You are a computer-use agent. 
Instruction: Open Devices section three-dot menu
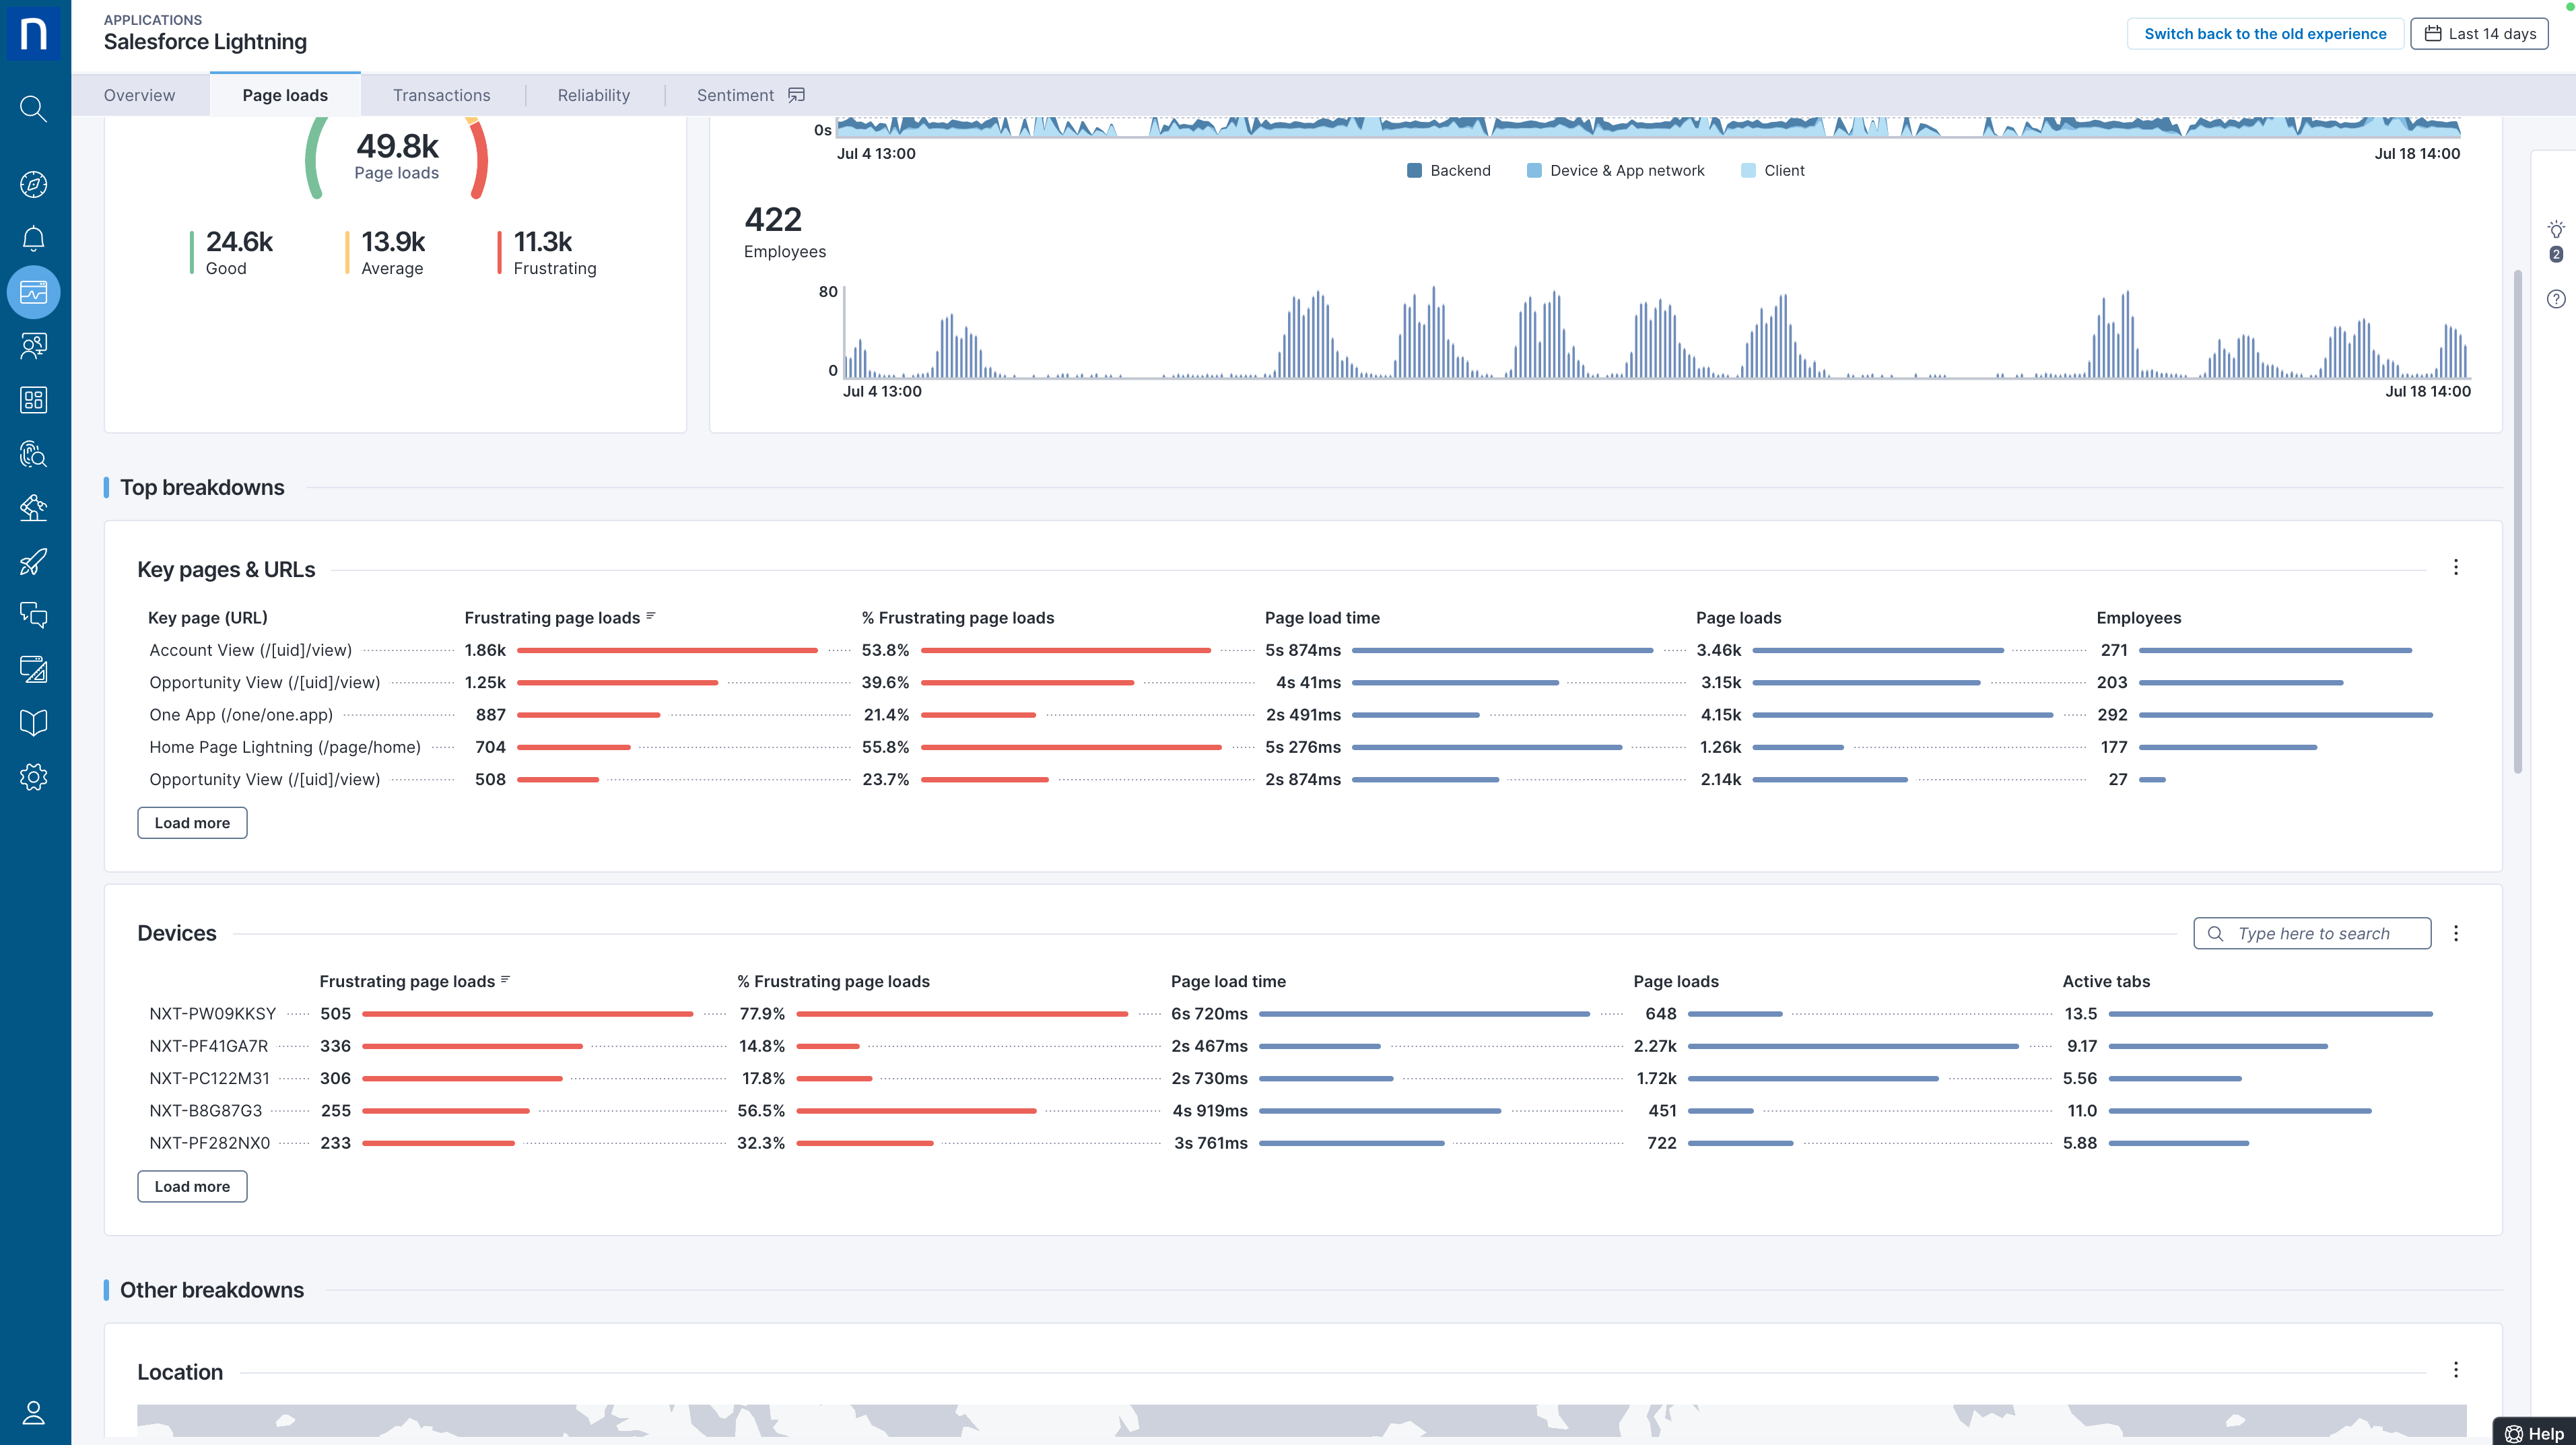[x=2455, y=933]
